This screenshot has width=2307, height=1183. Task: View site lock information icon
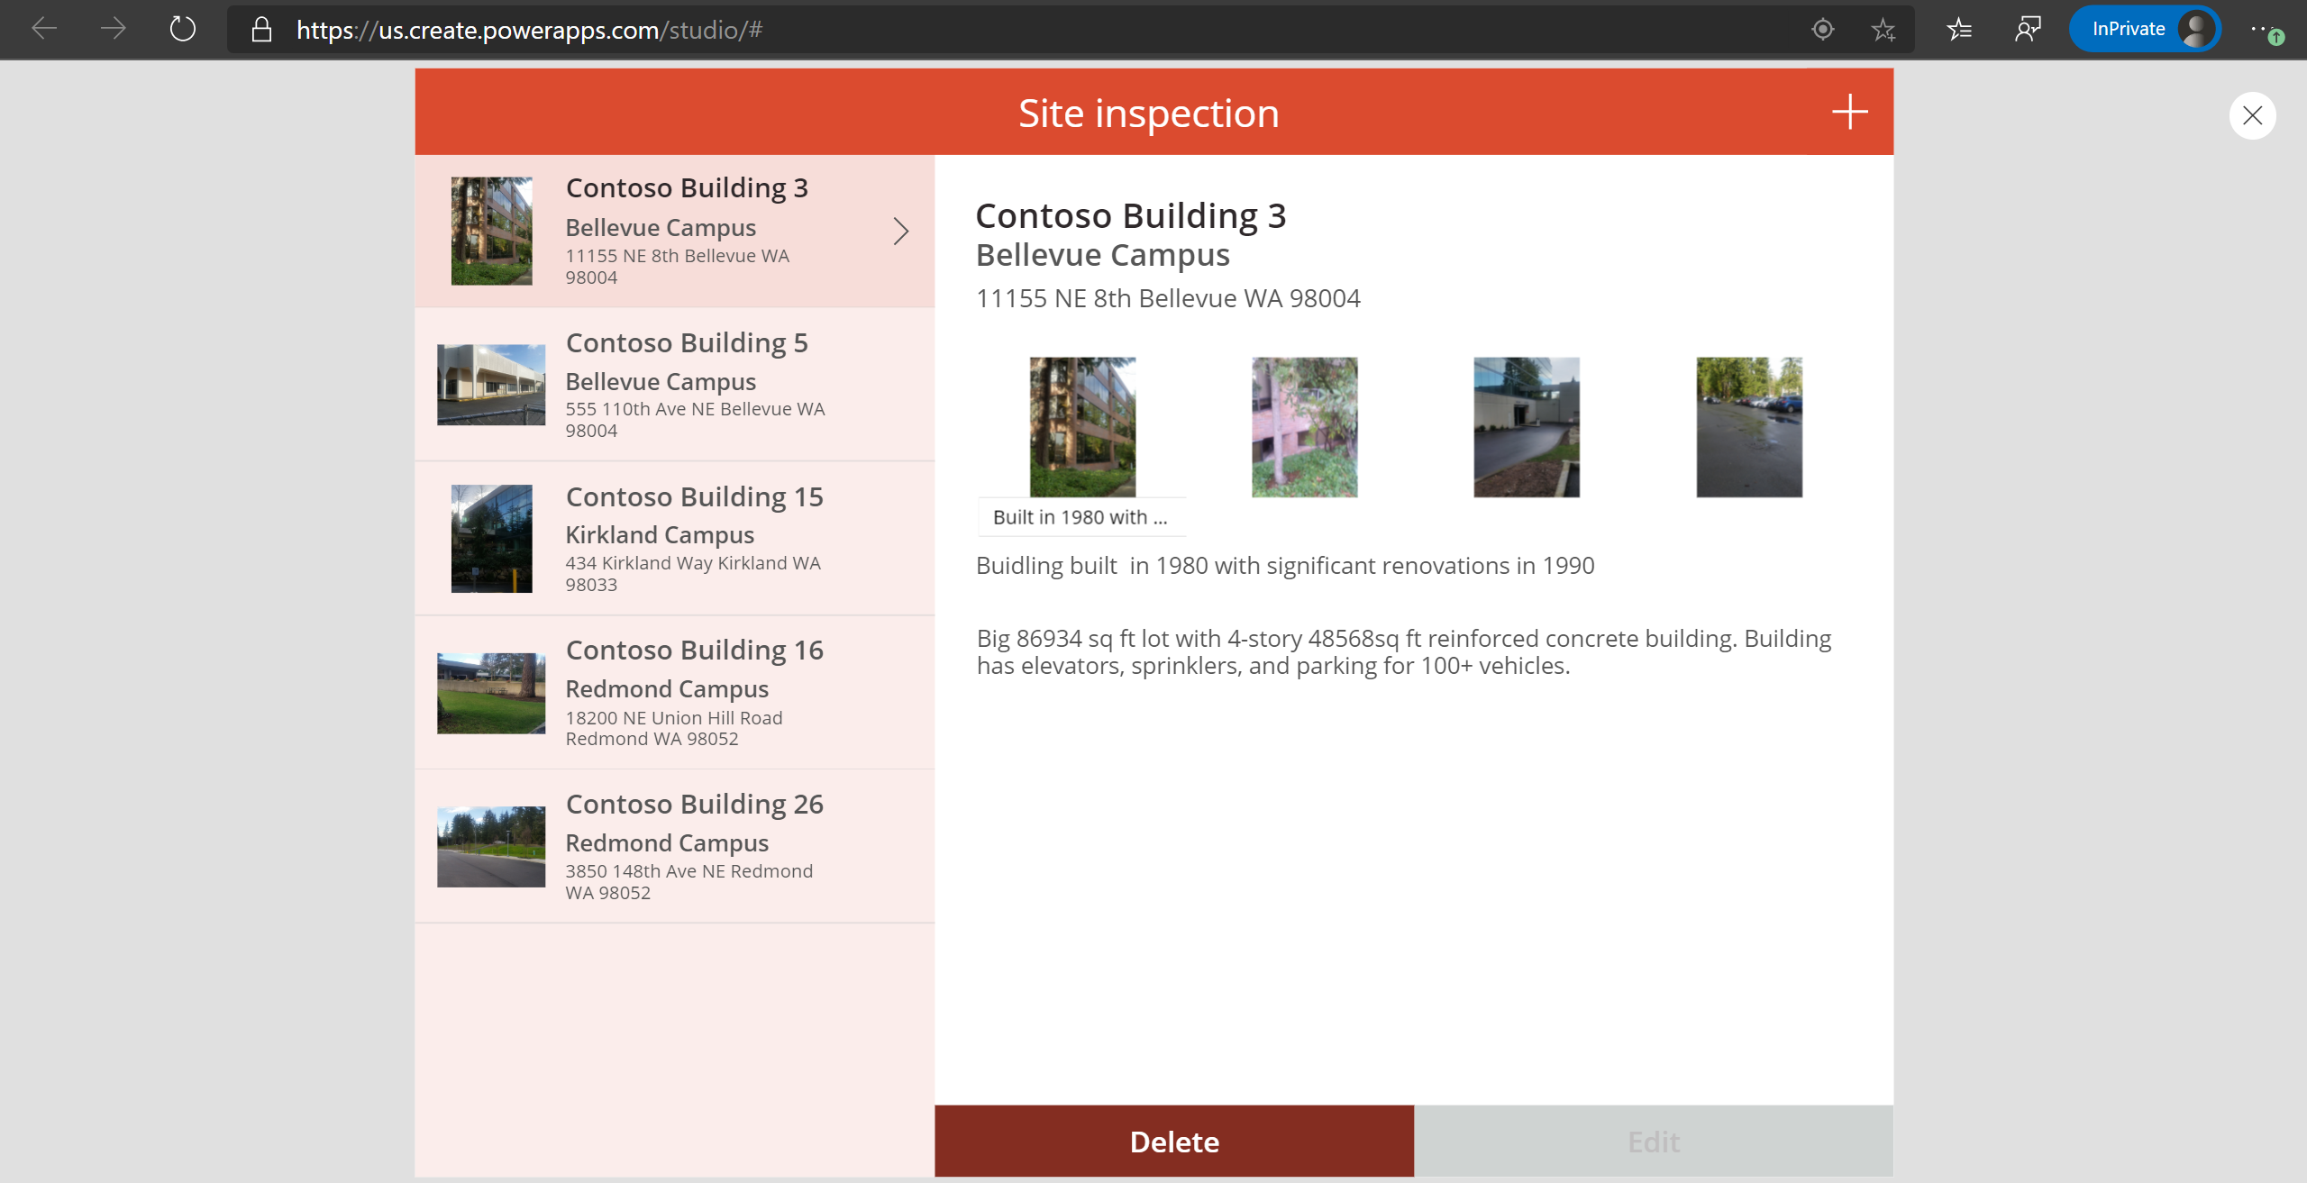point(261,30)
